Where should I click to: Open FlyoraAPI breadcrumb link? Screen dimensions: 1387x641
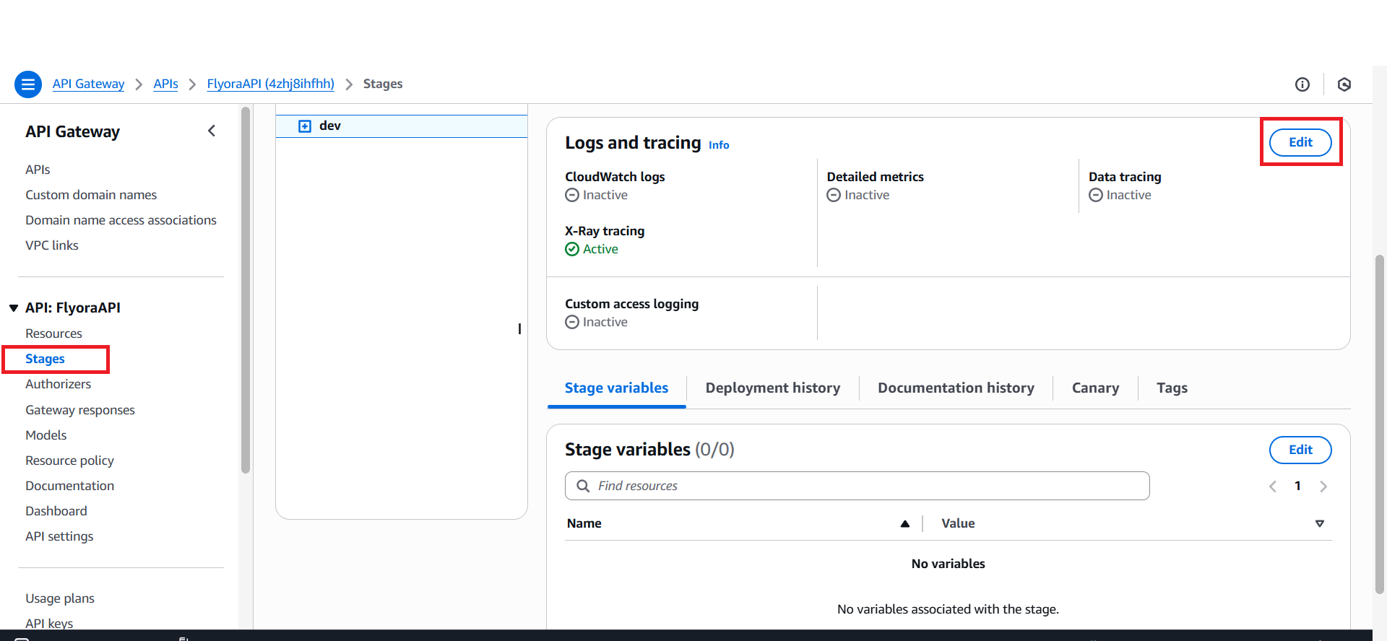(270, 84)
